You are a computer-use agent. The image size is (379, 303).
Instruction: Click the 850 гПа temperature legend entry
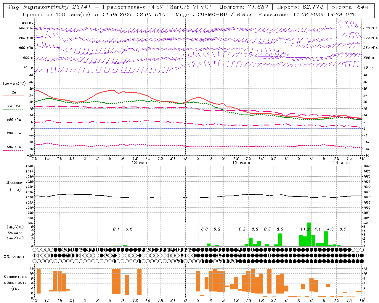point(14,120)
